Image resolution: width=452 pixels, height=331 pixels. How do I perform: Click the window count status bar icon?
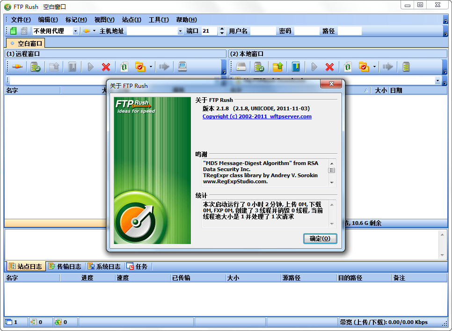(x=9, y=322)
